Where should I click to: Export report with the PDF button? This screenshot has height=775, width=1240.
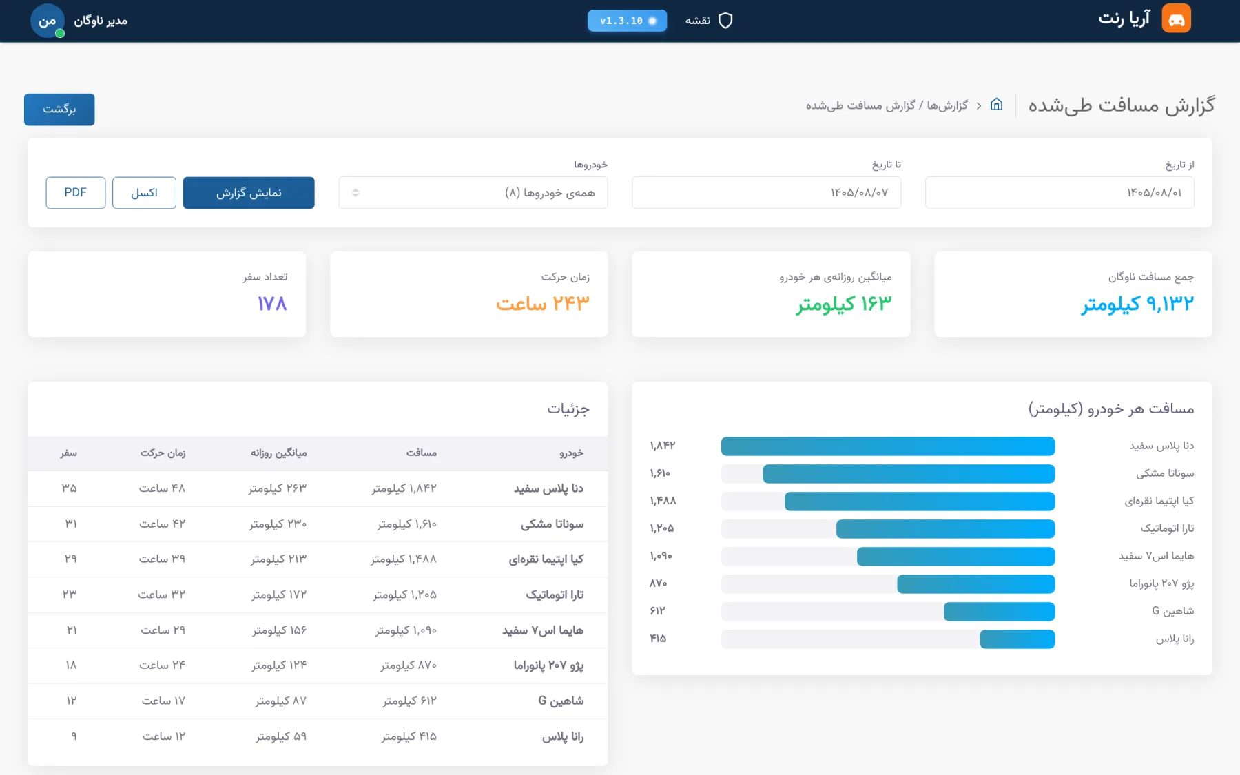(76, 193)
